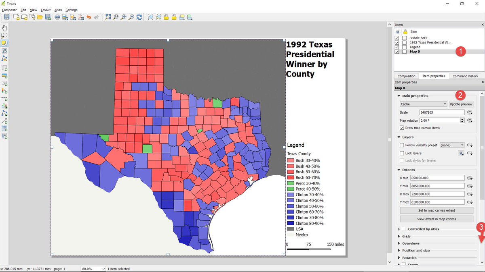This screenshot has height=272, width=485.
Task: Expand the Position and size section
Action: point(399,250)
